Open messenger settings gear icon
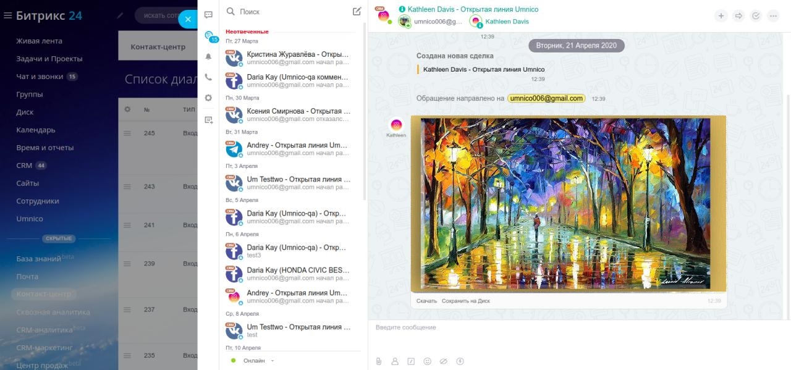Image resolution: width=791 pixels, height=370 pixels. 208,98
